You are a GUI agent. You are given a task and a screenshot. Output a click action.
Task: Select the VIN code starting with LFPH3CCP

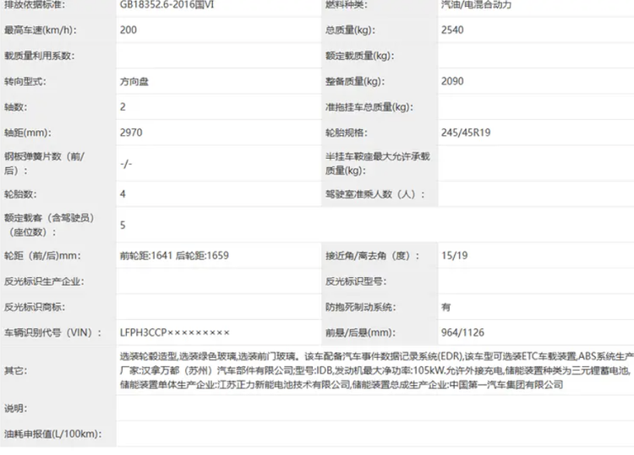175,333
